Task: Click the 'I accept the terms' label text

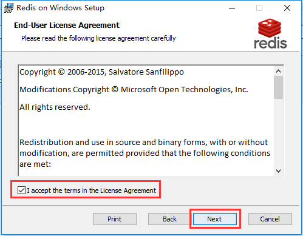Action: (91, 190)
